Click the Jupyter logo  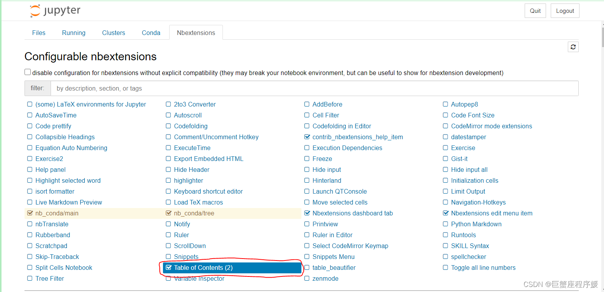point(55,11)
